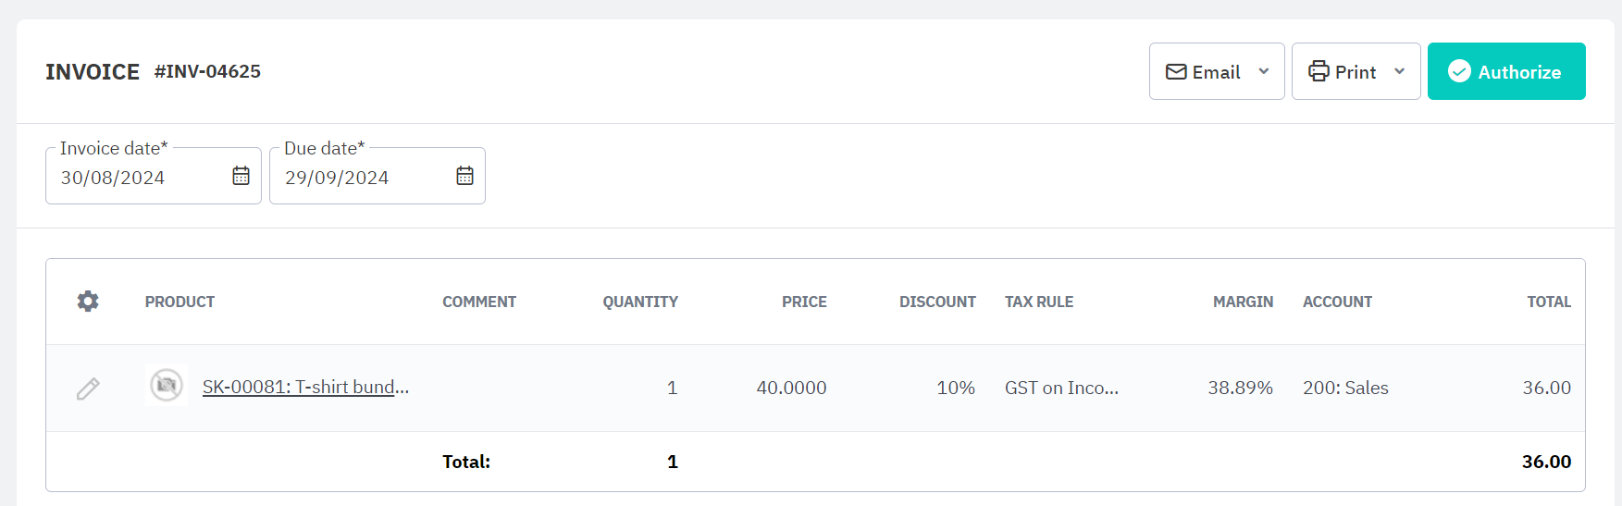Click the table settings gear icon
This screenshot has width=1622, height=506.
point(88,302)
